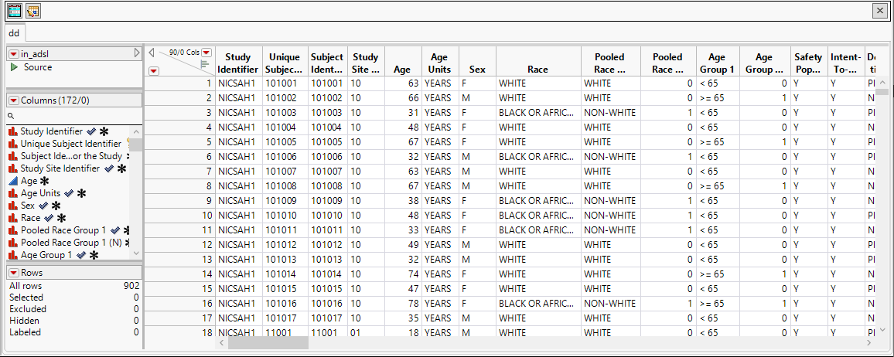The height and width of the screenshot is (357, 894).
Task: Switch to the dd tab
Action: pos(14,33)
